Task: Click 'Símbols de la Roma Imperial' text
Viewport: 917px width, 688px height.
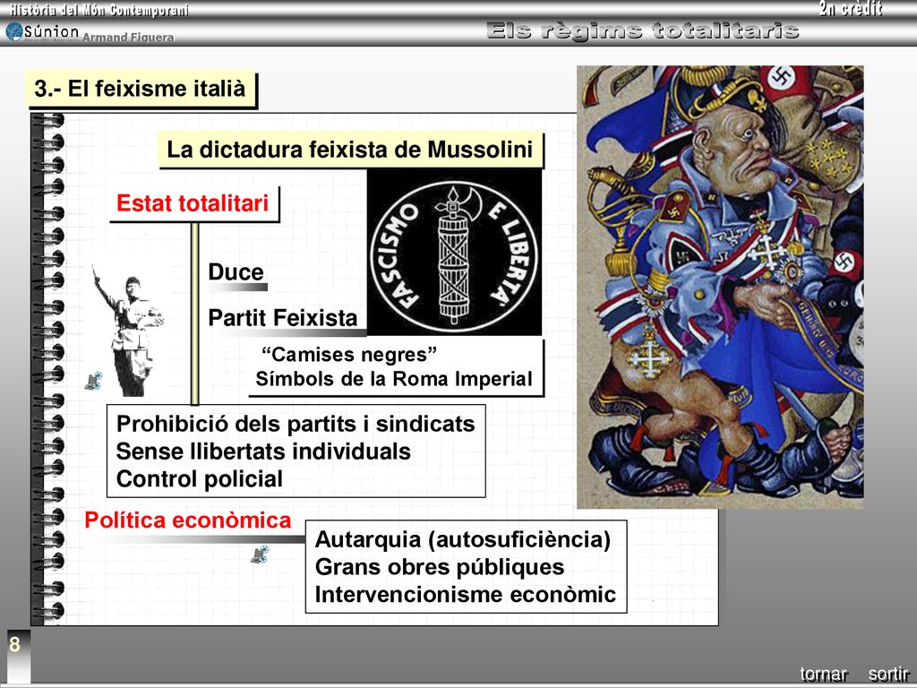Action: [x=394, y=379]
